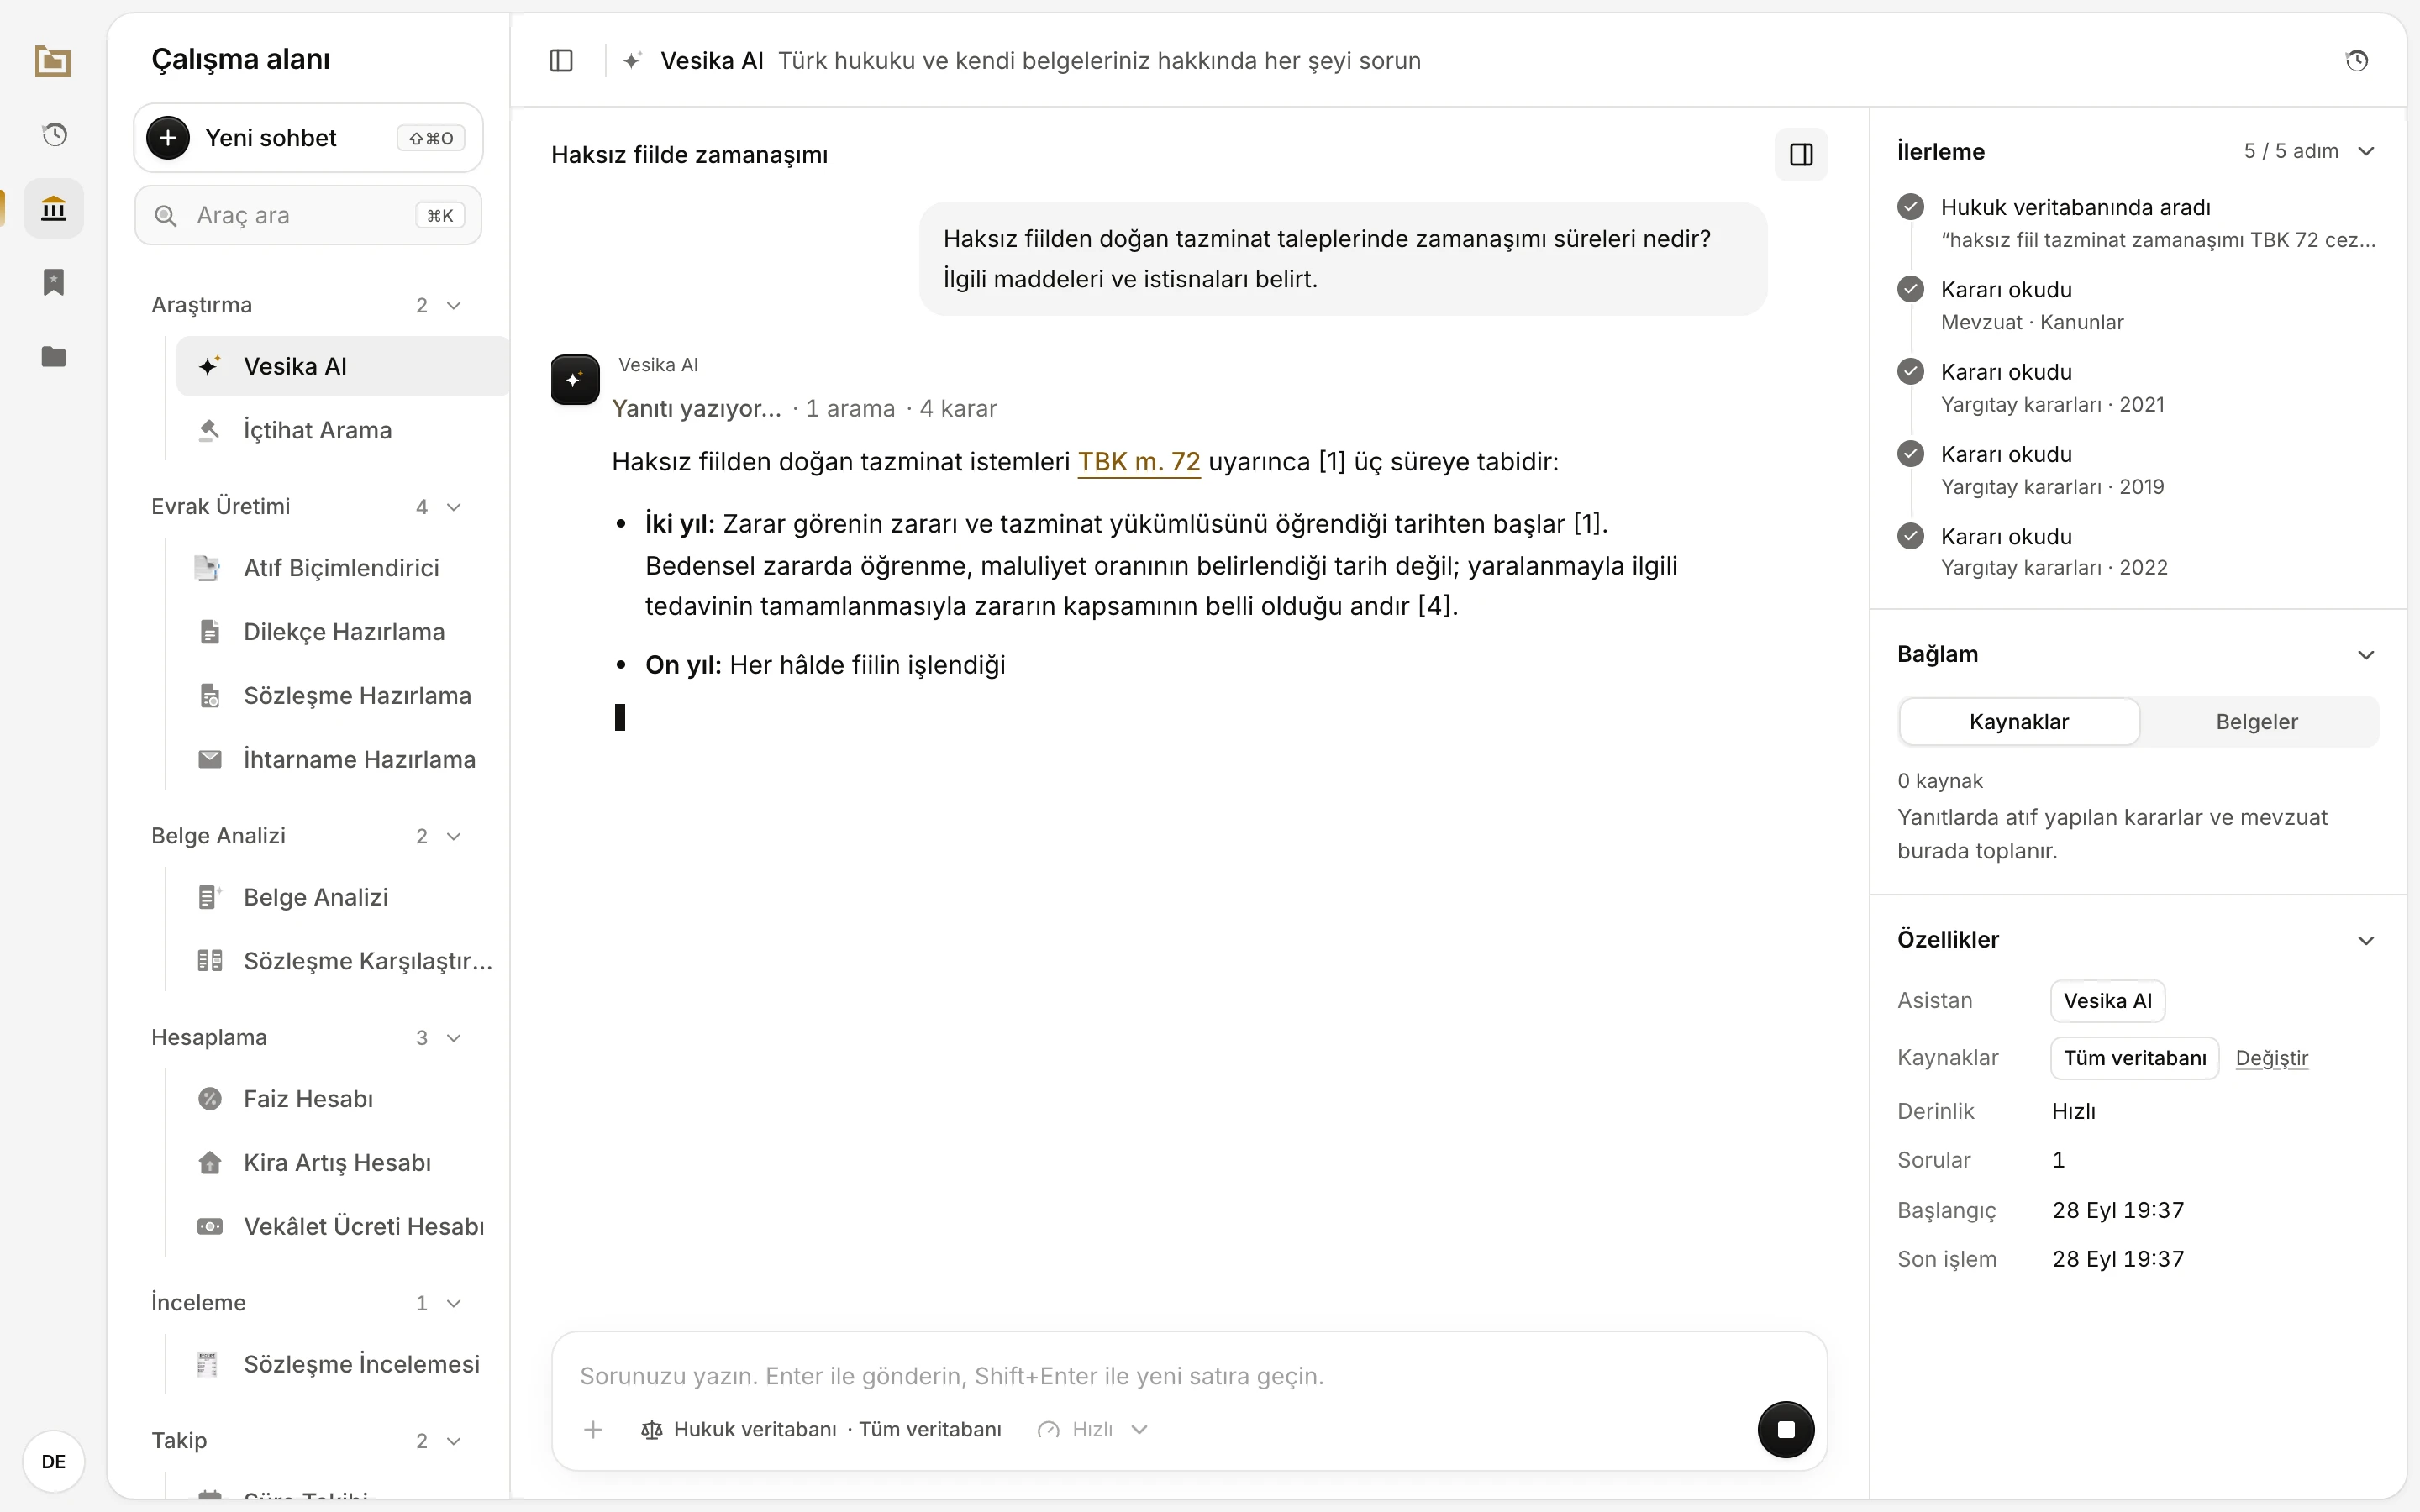Select the Kaynaklar tab
The image size is (2420, 1512).
(2019, 722)
